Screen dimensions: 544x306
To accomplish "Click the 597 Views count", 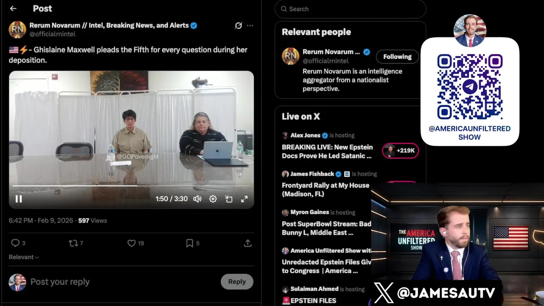I will pyautogui.click(x=93, y=221).
